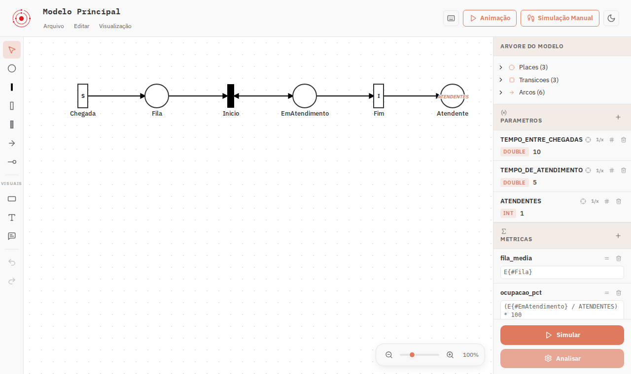This screenshot has width=631, height=374.
Task: Delete the TEMPO_ENTRE_CHEGADAS parameter
Action: pos(624,140)
